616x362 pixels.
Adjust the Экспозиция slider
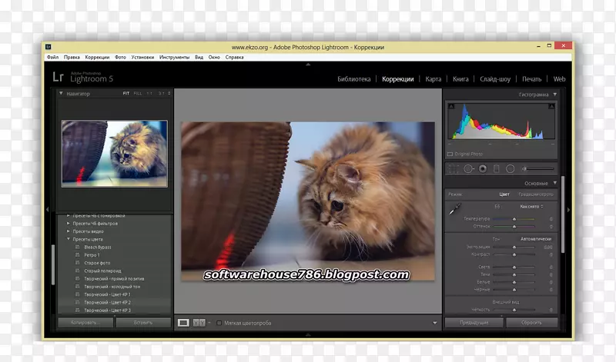[x=514, y=247]
